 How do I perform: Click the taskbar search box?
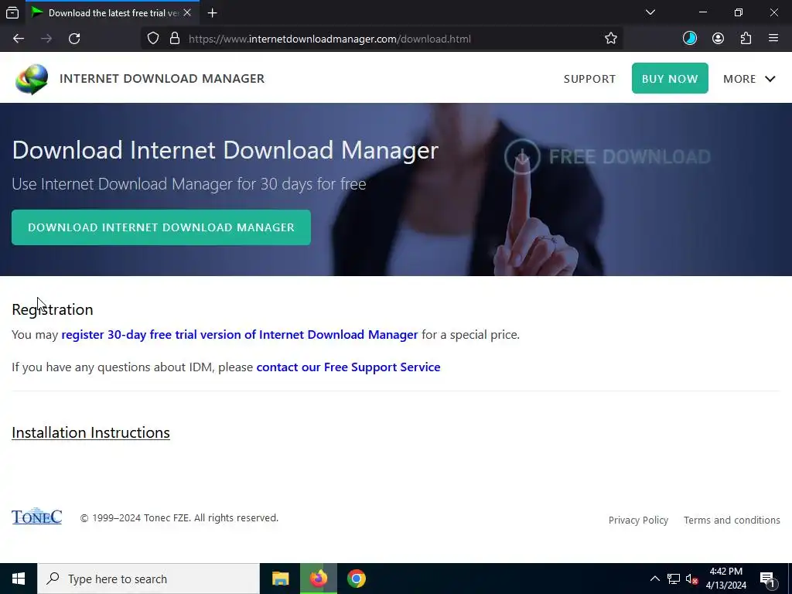coord(148,579)
